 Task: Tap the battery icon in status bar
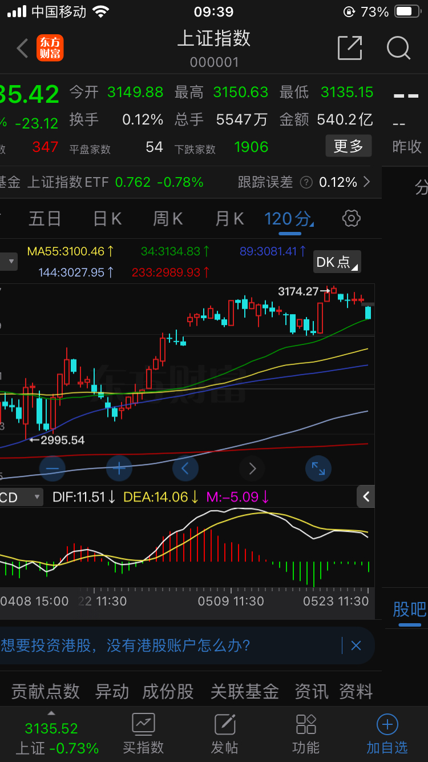[407, 11]
